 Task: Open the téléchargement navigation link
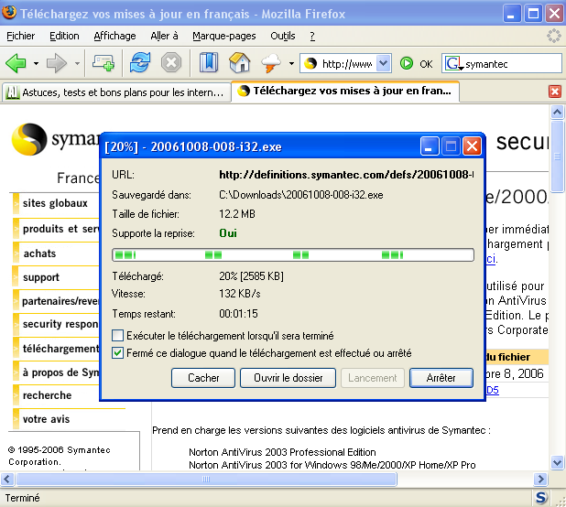pyautogui.click(x=60, y=349)
